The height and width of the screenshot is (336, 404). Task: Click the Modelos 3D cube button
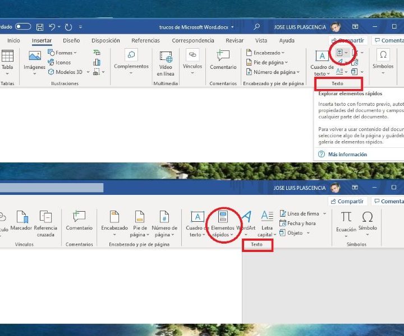tap(65, 72)
